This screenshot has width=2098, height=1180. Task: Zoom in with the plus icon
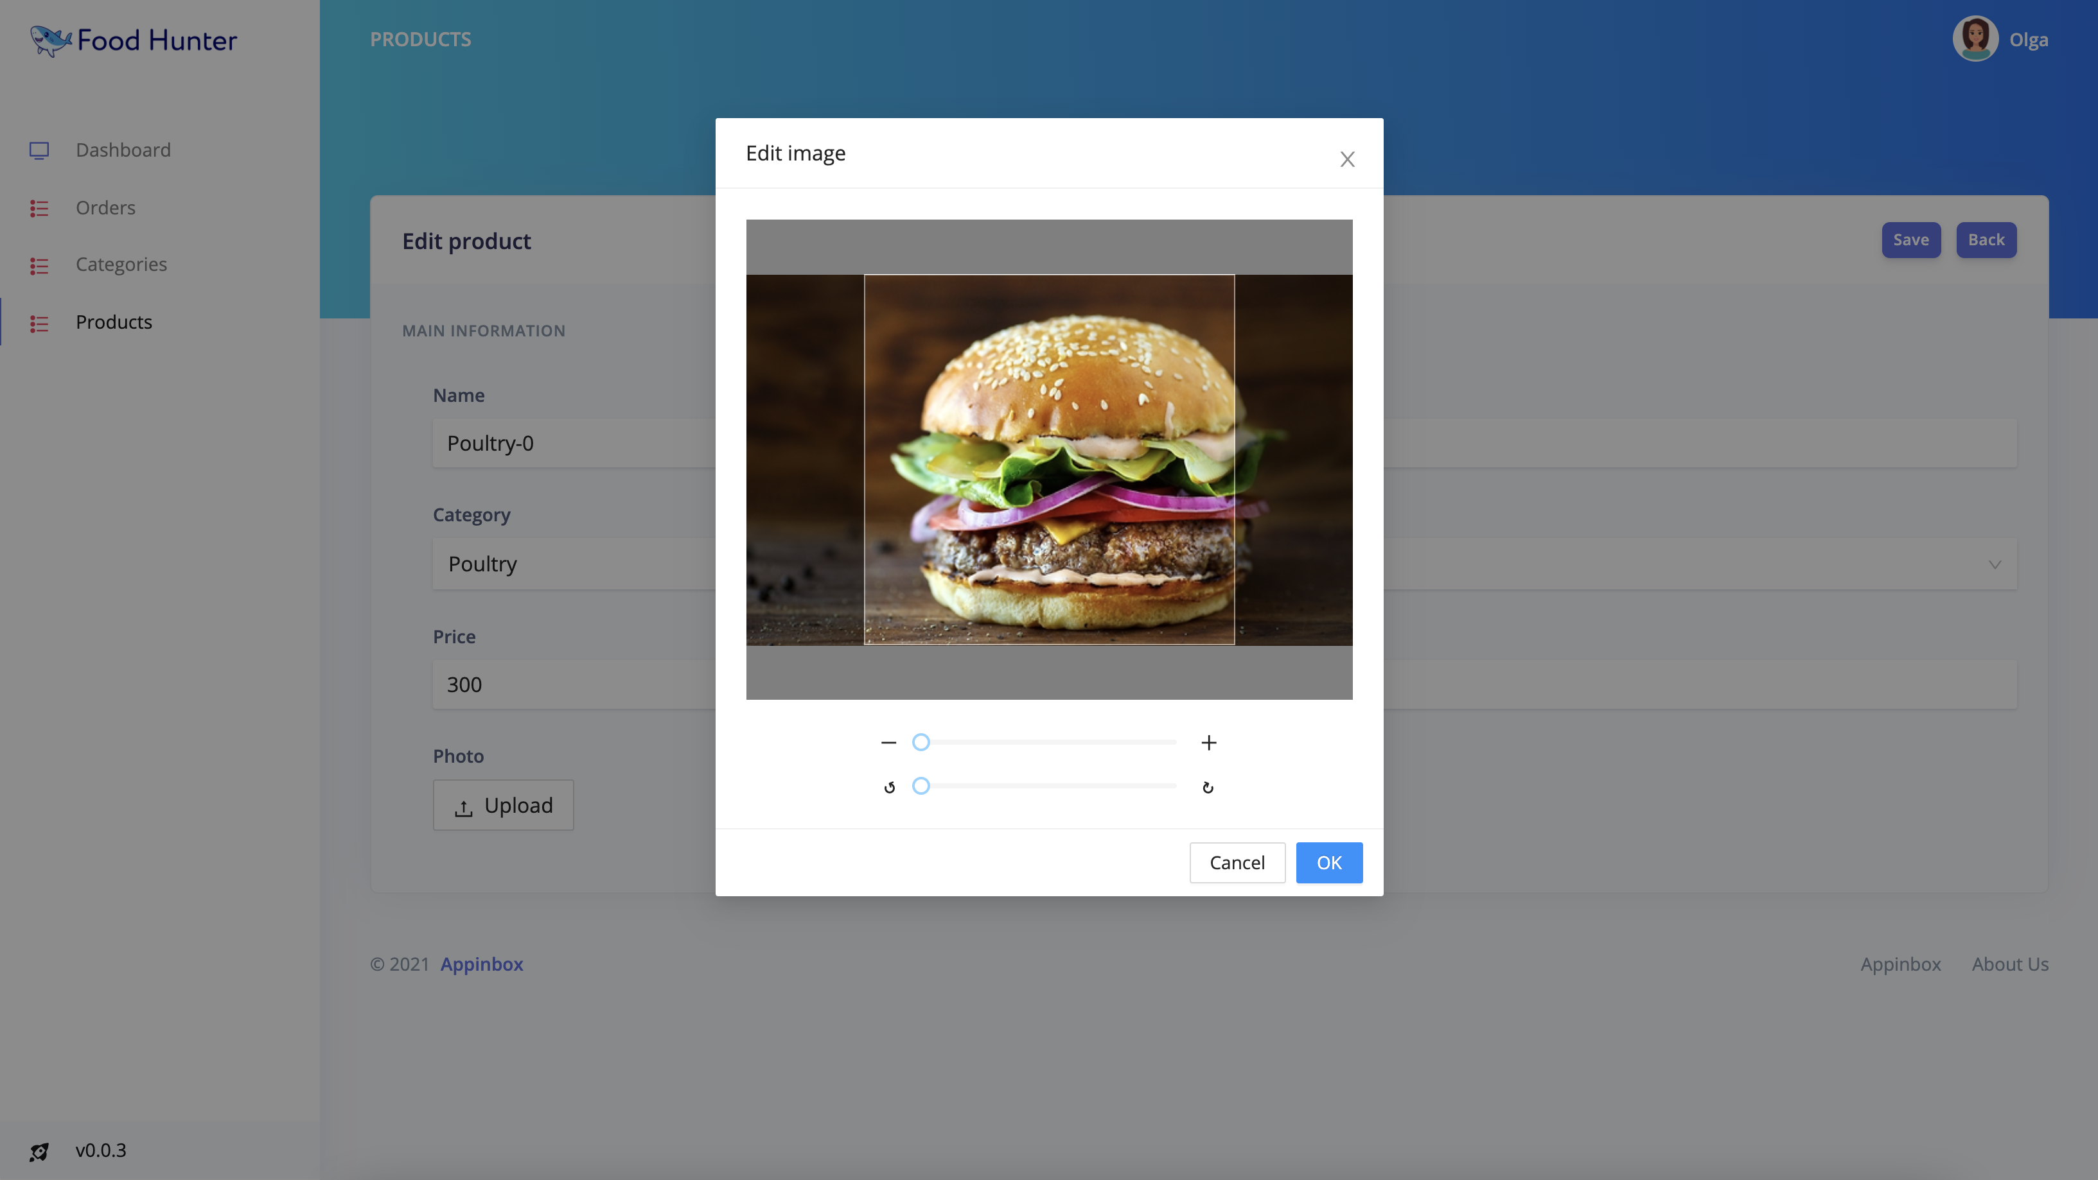[1209, 742]
